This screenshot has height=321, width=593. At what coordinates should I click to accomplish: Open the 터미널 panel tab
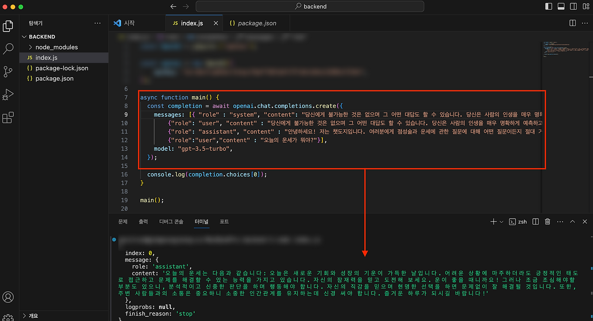[202, 222]
